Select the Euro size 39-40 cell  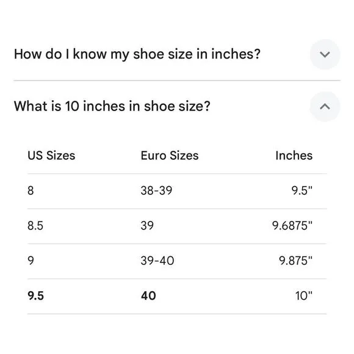click(157, 261)
